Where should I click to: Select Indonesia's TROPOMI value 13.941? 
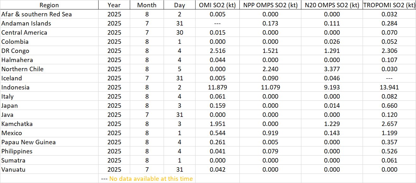coord(389,87)
